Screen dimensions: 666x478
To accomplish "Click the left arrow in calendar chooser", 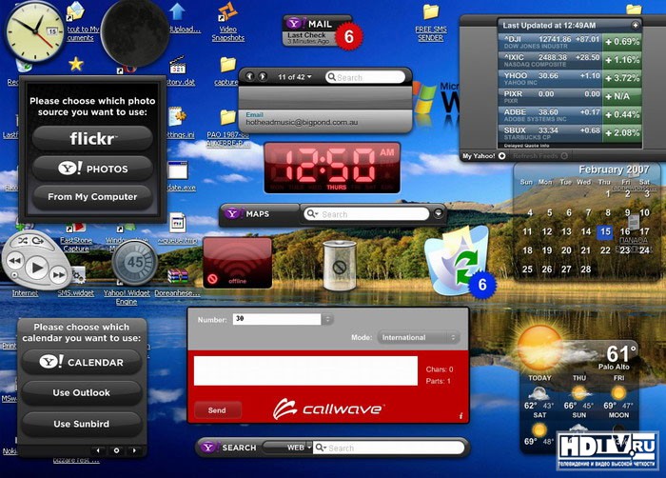I will [98, 450].
